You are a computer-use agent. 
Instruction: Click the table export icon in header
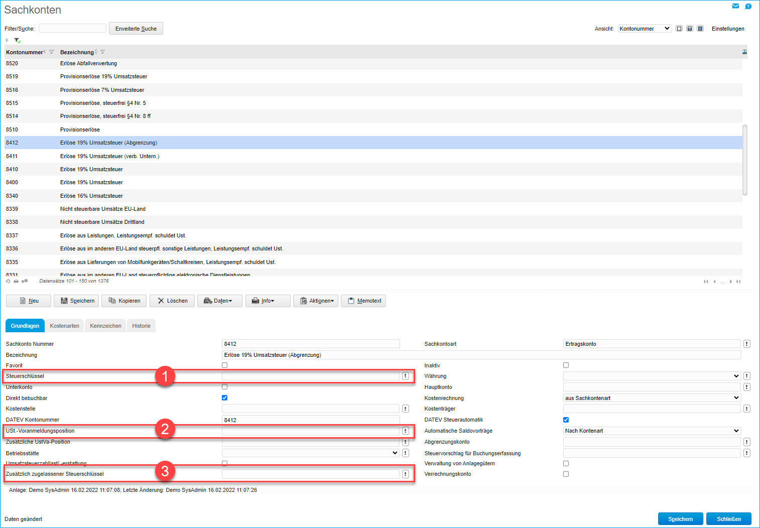[744, 52]
